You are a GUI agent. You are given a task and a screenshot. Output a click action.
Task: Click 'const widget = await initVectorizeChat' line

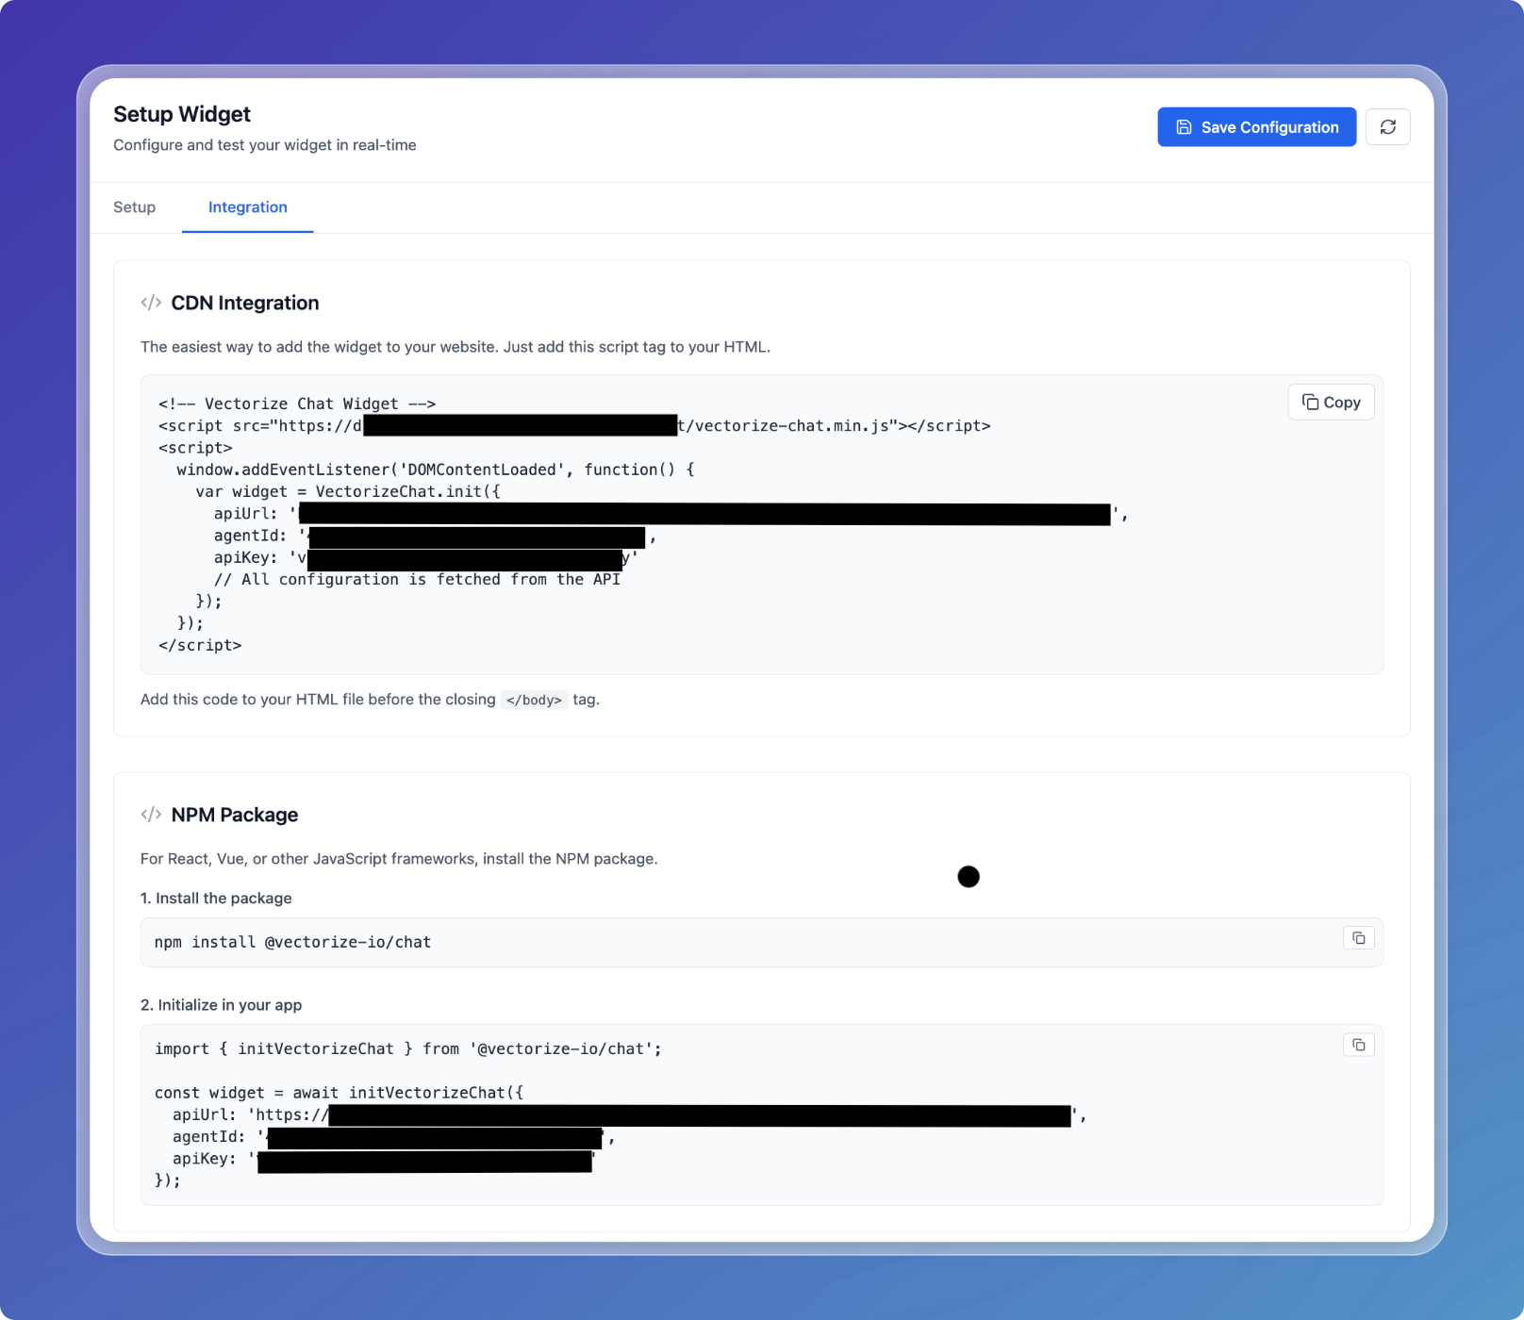(339, 1093)
